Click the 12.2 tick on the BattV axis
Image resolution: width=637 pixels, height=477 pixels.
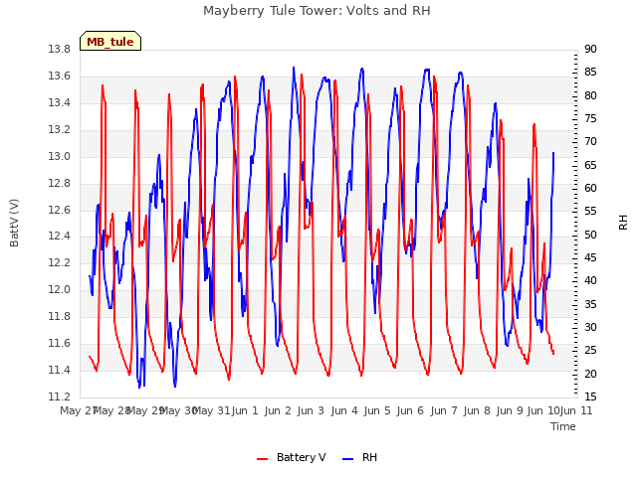[x=60, y=262]
